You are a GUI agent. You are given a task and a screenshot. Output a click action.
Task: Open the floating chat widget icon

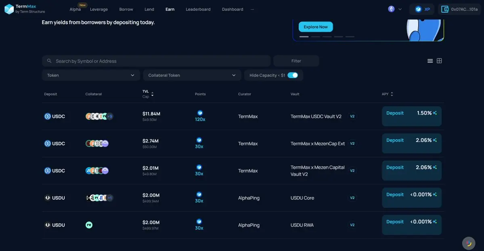(468, 243)
